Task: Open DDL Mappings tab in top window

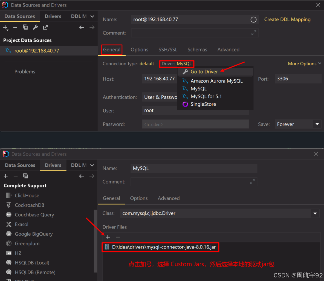Action: click(x=79, y=16)
